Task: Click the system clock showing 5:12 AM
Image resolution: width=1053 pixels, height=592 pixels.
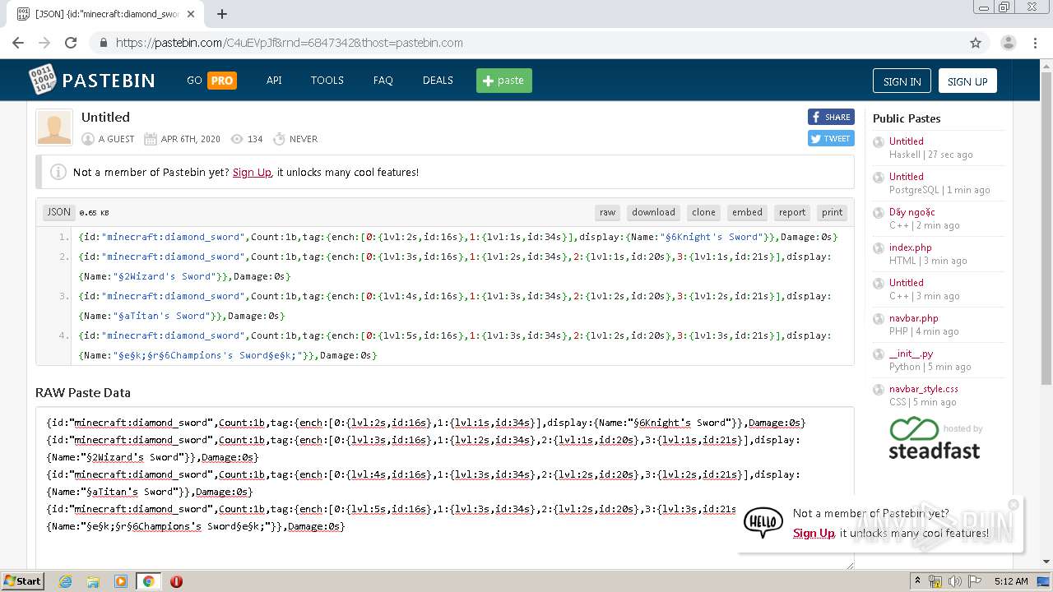Action: coord(1011,581)
